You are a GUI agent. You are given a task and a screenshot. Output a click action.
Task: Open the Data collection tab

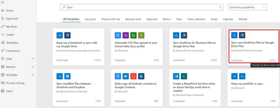[196, 19]
